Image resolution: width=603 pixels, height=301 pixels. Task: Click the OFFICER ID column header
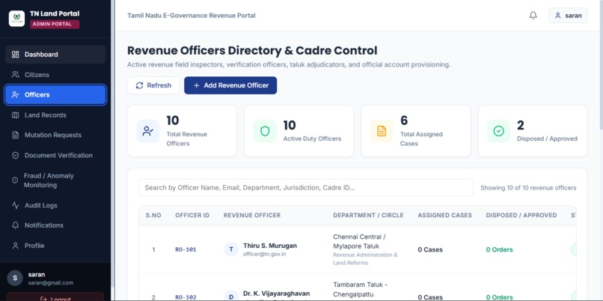pyautogui.click(x=192, y=215)
